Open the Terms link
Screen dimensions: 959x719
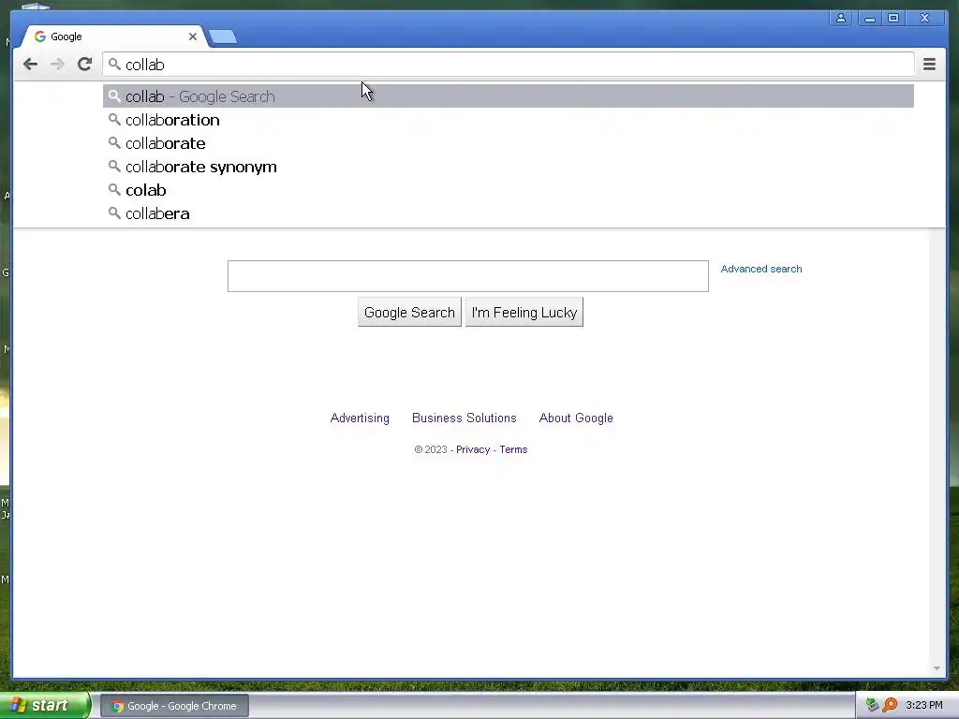pos(513,449)
